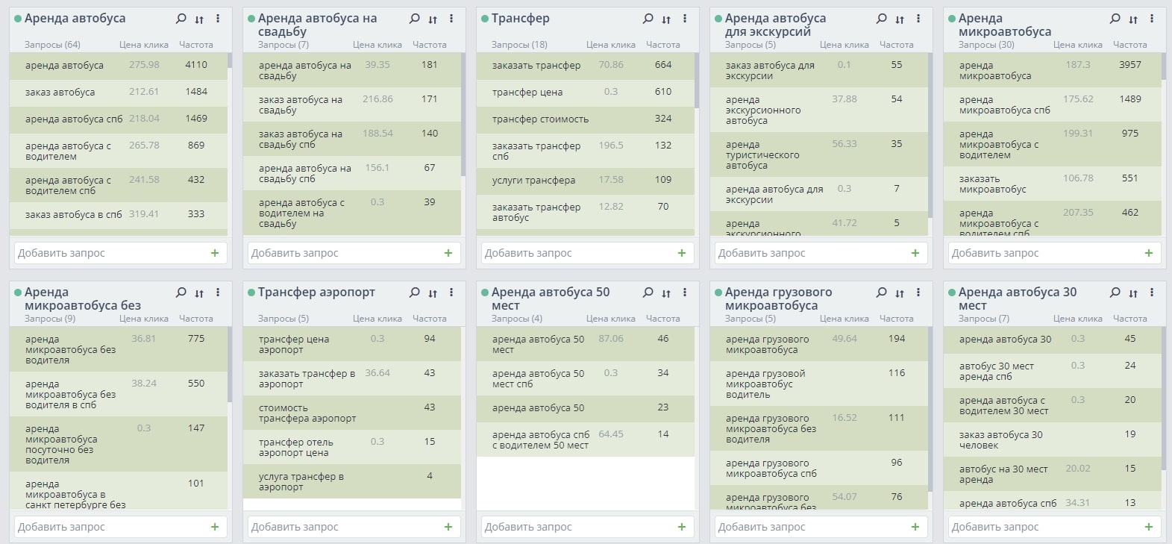The width and height of the screenshot is (1172, 544).
Task: Click search icon in Аренда автобуса card
Action: pyautogui.click(x=181, y=19)
